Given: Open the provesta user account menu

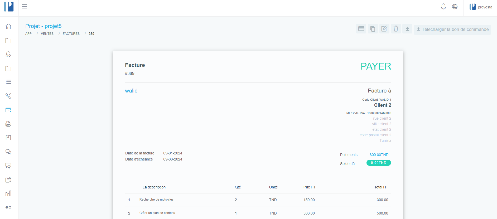Looking at the screenshot, I should pyautogui.click(x=481, y=7).
